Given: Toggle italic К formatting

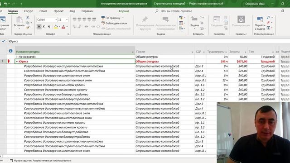Looking at the screenshot, I should 44,27.
